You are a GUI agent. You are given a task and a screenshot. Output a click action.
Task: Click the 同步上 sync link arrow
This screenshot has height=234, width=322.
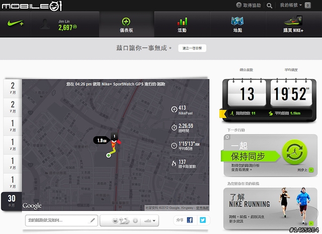tap(311, 170)
